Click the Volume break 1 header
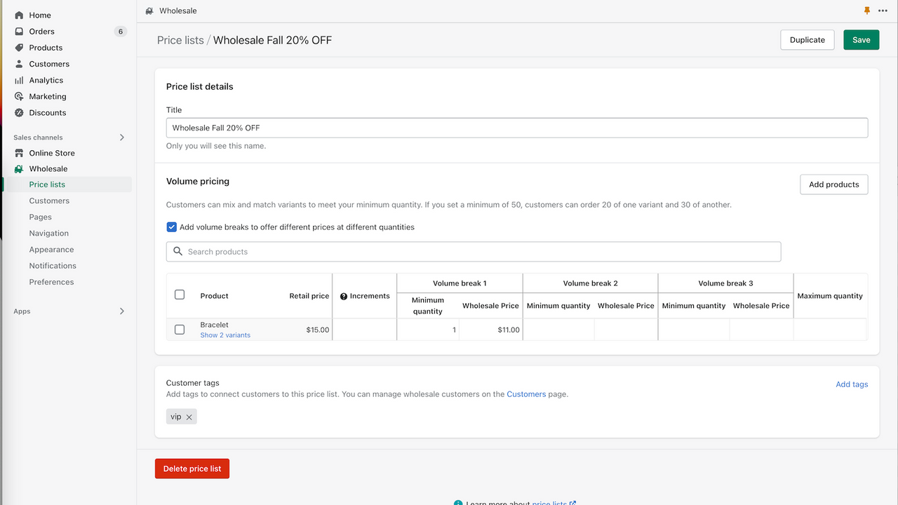Screen dimensions: 898x505 pyautogui.click(x=460, y=283)
